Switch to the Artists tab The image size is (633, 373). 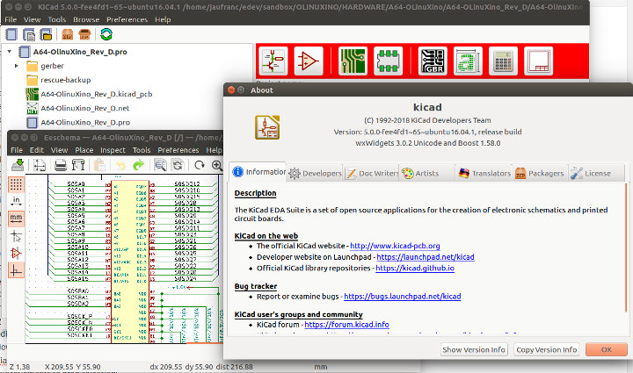(x=427, y=173)
